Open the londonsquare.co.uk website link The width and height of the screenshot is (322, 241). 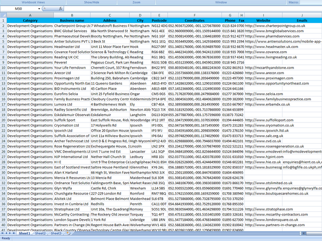[272, 220]
